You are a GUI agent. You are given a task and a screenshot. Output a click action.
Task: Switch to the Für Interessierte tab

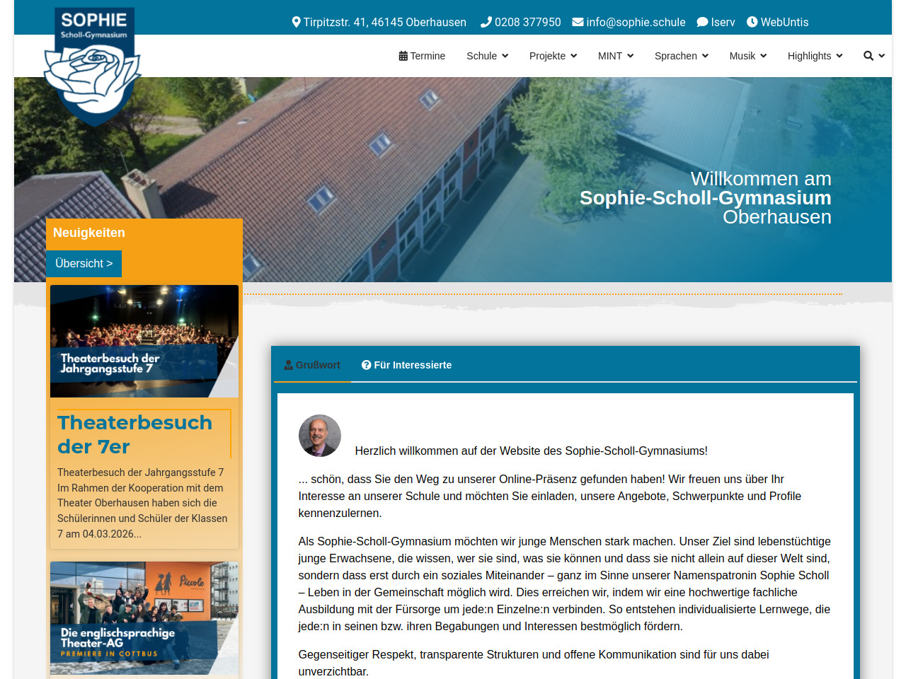point(406,365)
